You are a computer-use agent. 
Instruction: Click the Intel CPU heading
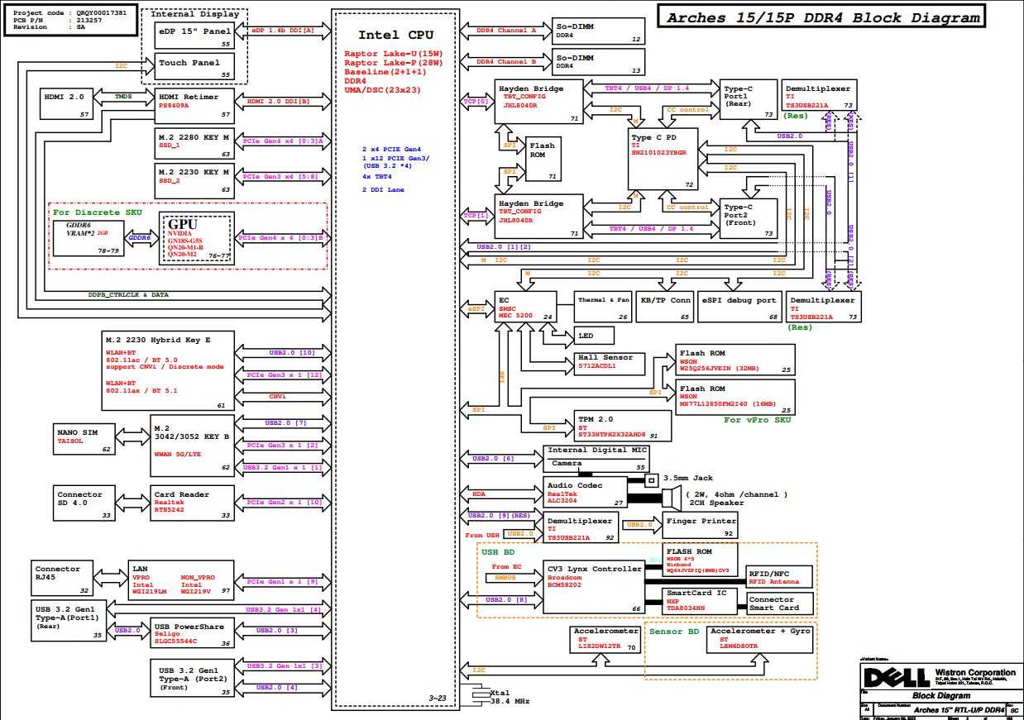[395, 36]
